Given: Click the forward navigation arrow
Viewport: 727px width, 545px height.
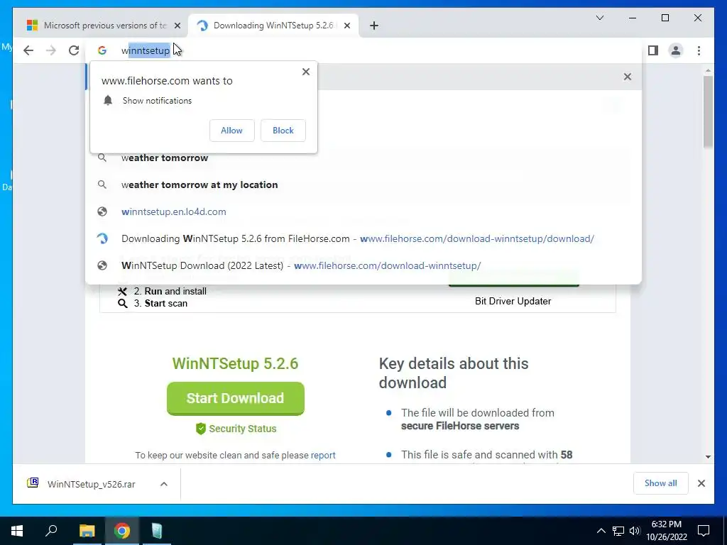Looking at the screenshot, I should 51,50.
